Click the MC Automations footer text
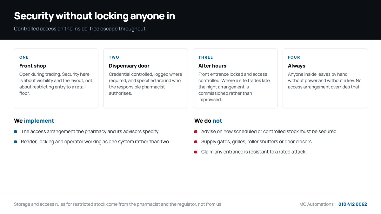Screen dimensions: 381x214 click(316, 204)
